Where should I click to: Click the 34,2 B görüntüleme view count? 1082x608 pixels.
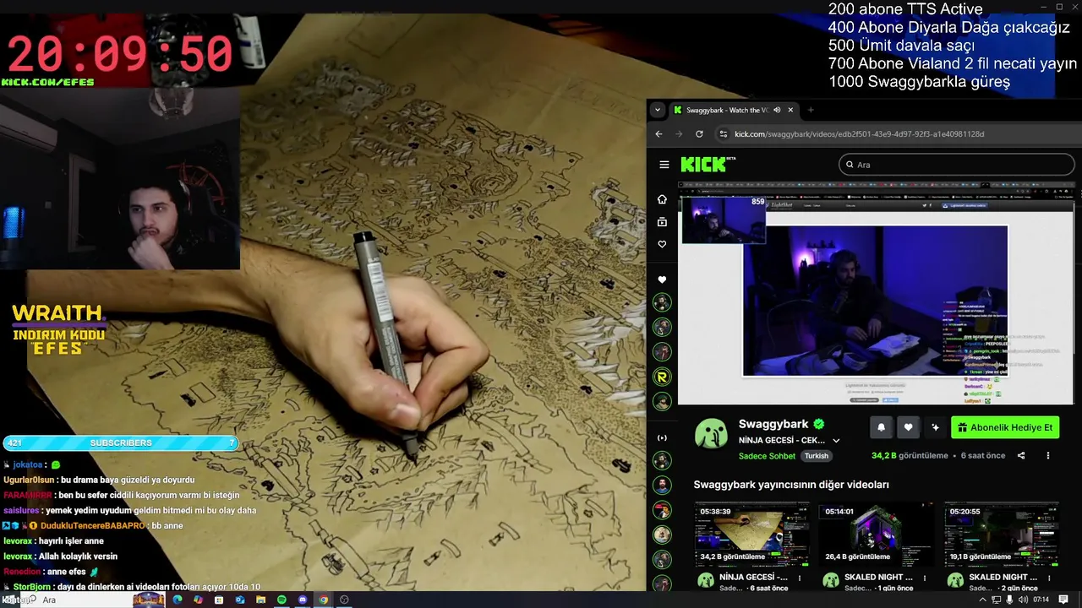click(910, 456)
